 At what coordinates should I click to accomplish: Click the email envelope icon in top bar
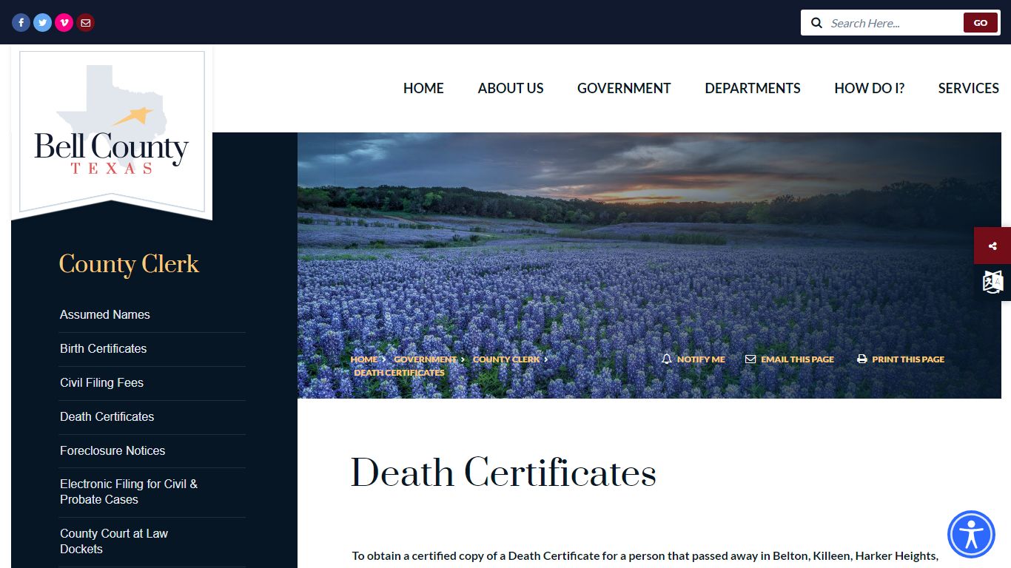click(86, 23)
